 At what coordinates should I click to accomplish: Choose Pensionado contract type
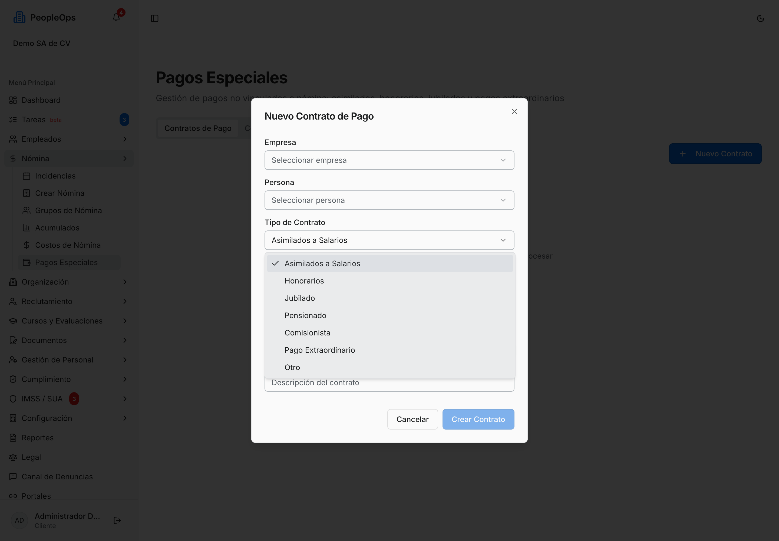point(389,315)
